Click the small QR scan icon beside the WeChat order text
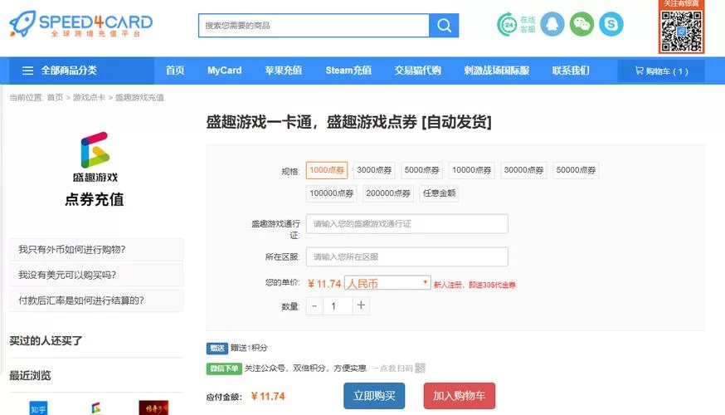 (420, 368)
